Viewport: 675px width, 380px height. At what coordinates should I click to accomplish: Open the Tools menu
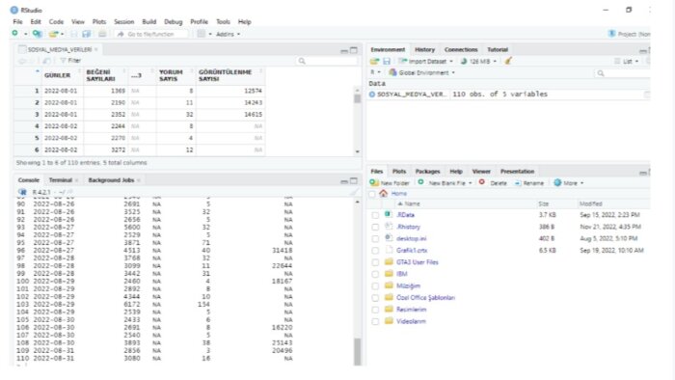click(x=223, y=21)
